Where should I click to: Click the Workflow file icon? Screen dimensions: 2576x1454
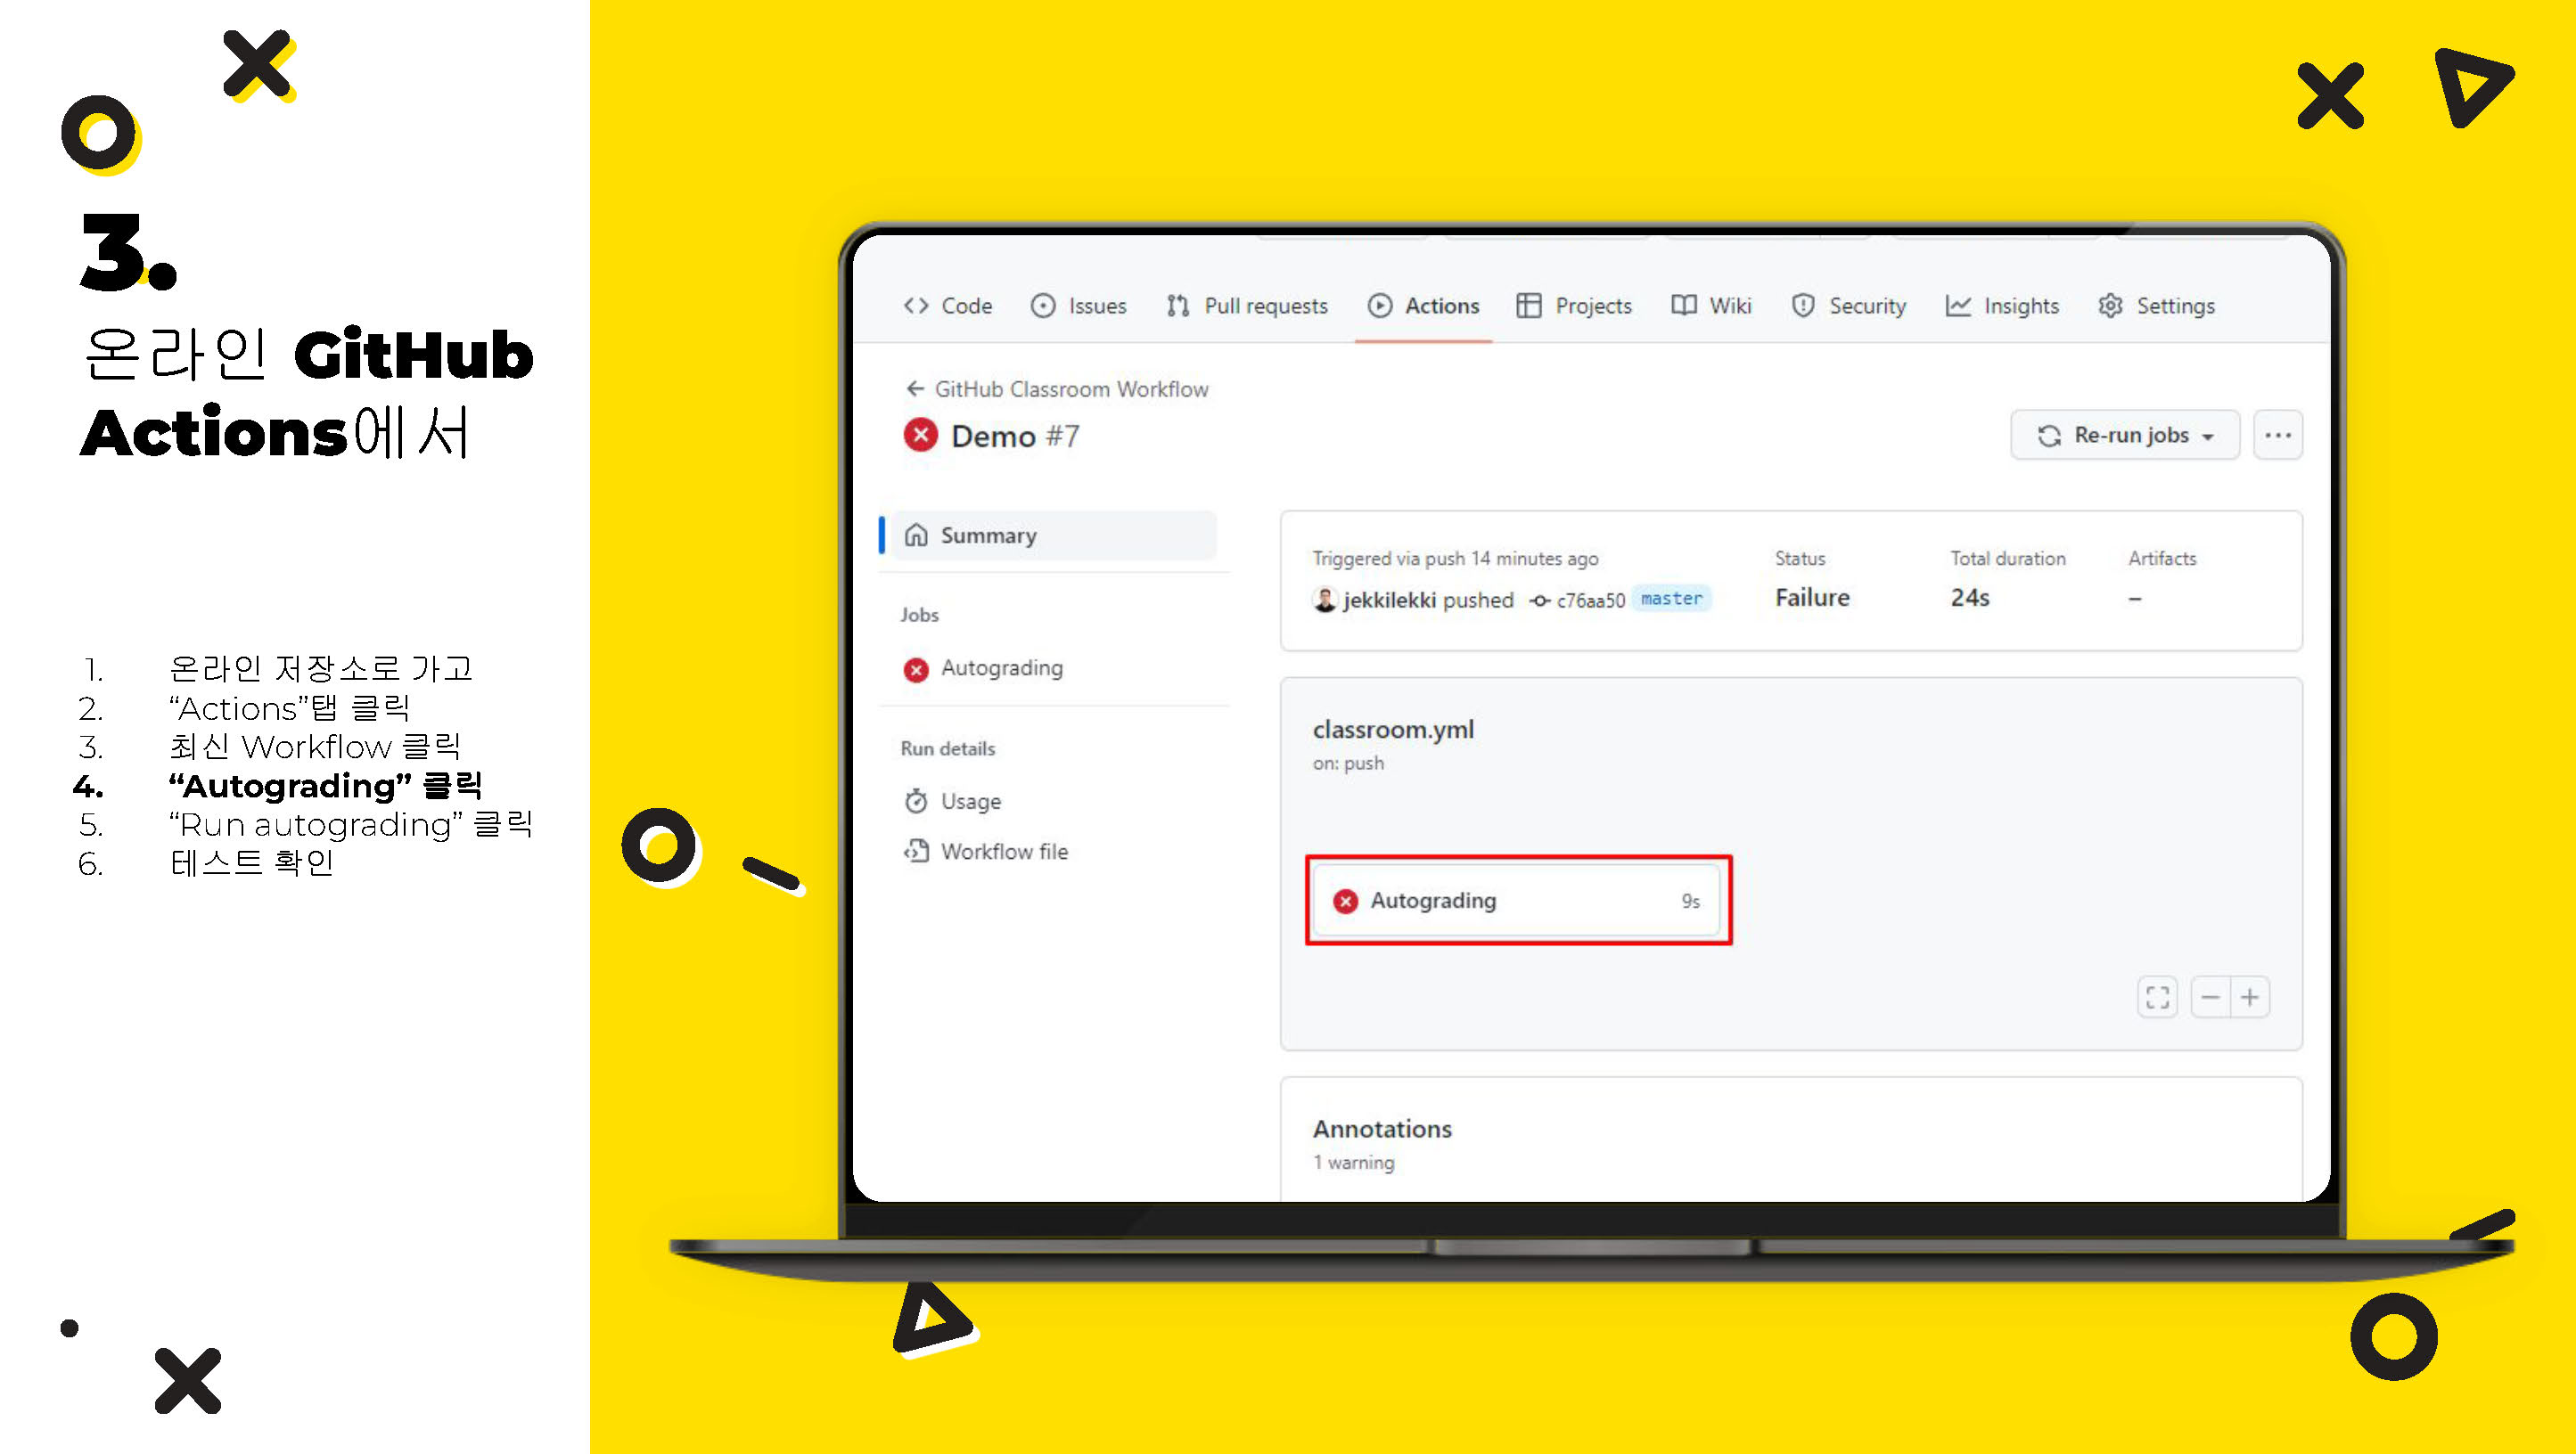(913, 851)
